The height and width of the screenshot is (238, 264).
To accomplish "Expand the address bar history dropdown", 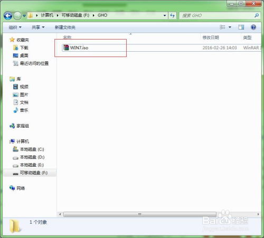I will 165,15.
